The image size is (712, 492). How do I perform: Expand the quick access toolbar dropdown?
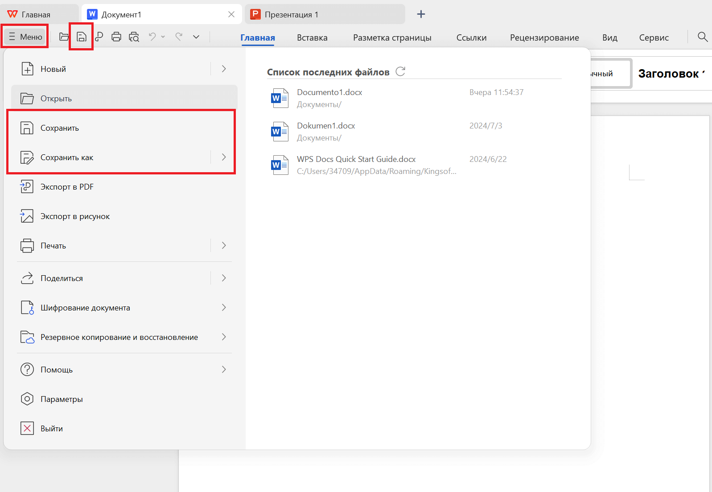(196, 37)
